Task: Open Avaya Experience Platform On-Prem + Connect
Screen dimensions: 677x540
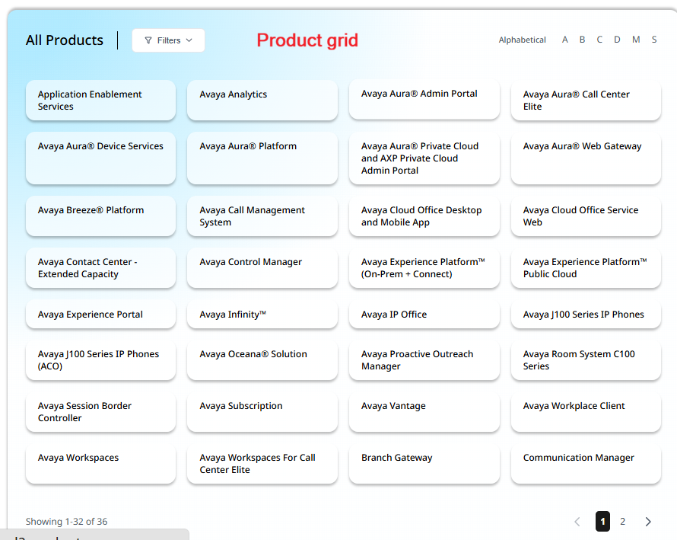Action: [x=424, y=268]
